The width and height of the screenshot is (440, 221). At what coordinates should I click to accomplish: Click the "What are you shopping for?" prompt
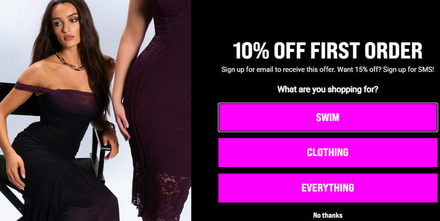coord(328,90)
